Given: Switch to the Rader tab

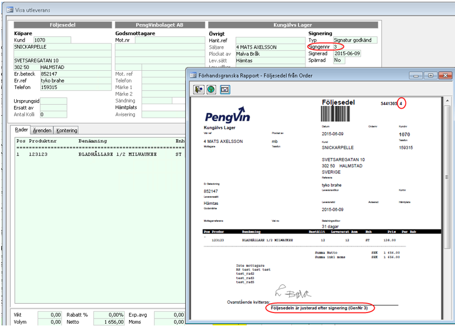Looking at the screenshot, I should (x=21, y=130).
